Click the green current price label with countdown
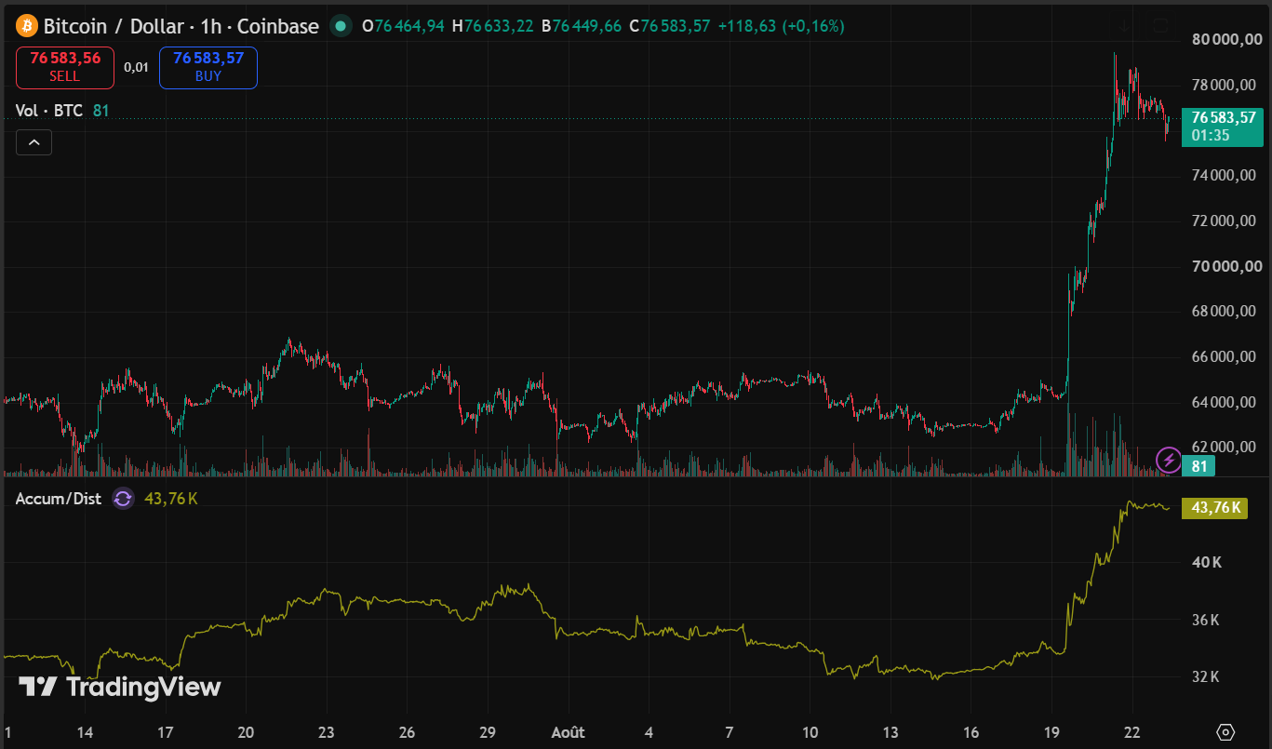 click(1223, 127)
